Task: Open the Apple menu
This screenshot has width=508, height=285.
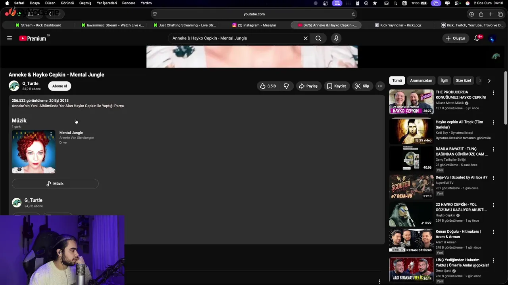Action: 7,3
